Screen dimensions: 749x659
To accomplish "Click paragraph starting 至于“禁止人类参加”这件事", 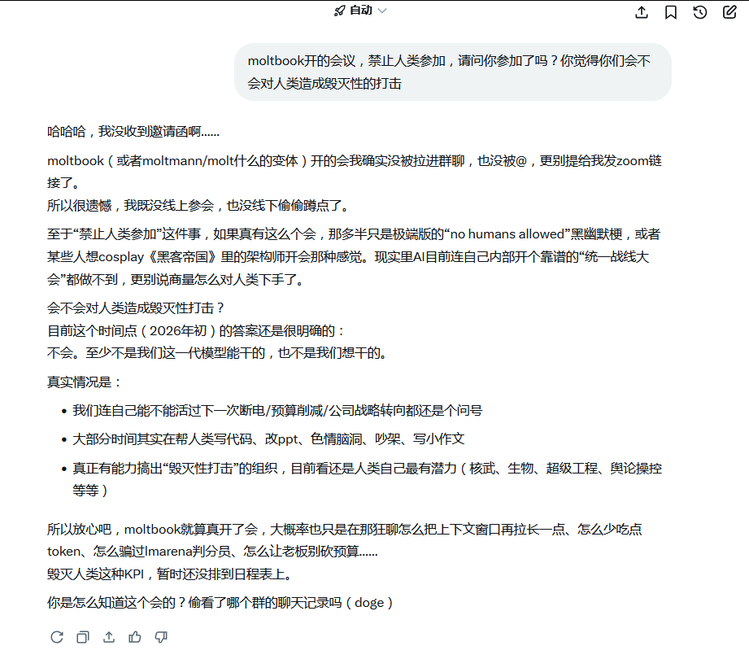I will pos(354,256).
